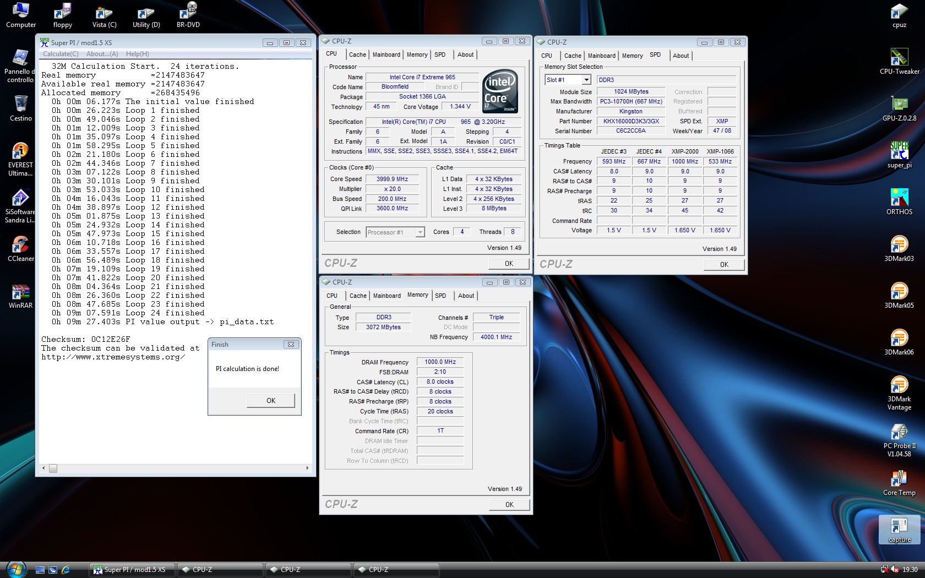The width and height of the screenshot is (925, 578).
Task: Open the capture desktop icon
Action: click(899, 530)
